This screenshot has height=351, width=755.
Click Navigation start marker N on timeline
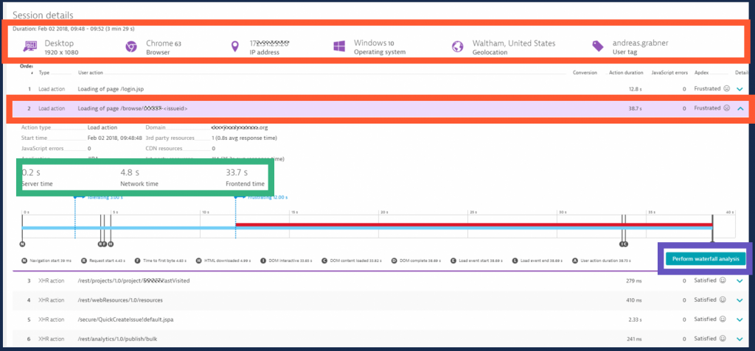[22, 243]
